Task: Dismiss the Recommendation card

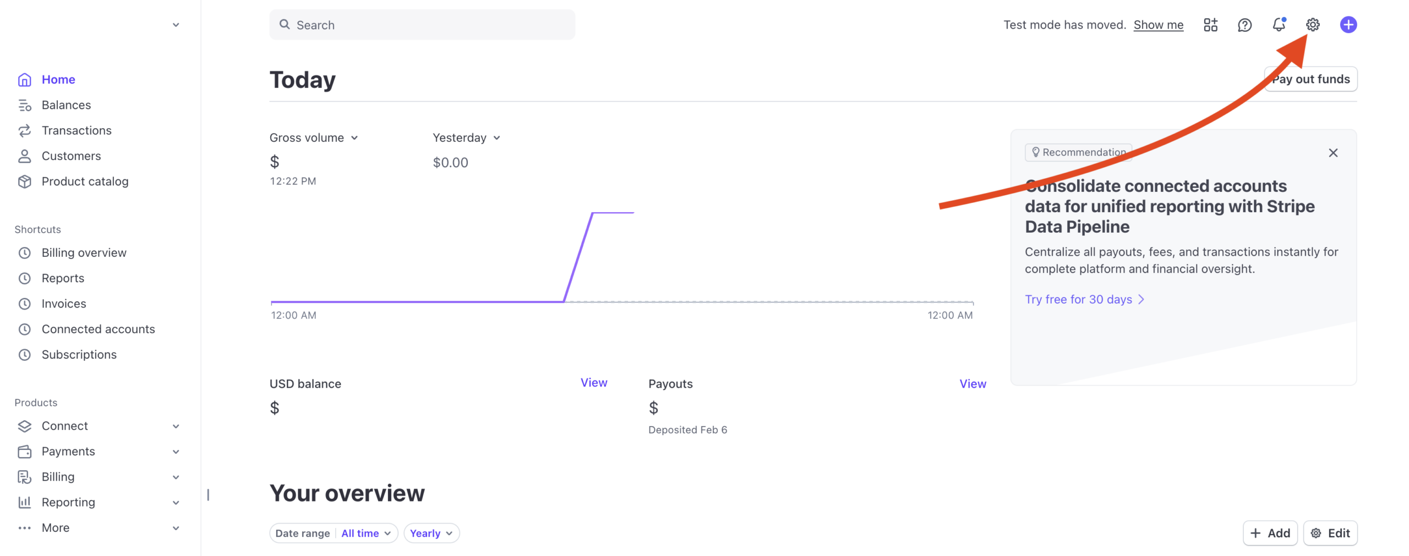Action: point(1332,153)
